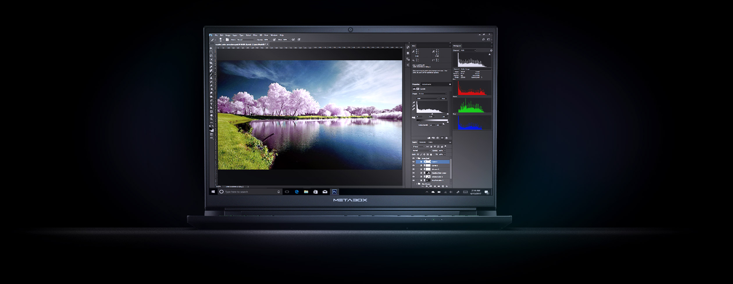This screenshot has width=733, height=284.
Task: Select the Healing Brush tool
Action: (x=211, y=71)
